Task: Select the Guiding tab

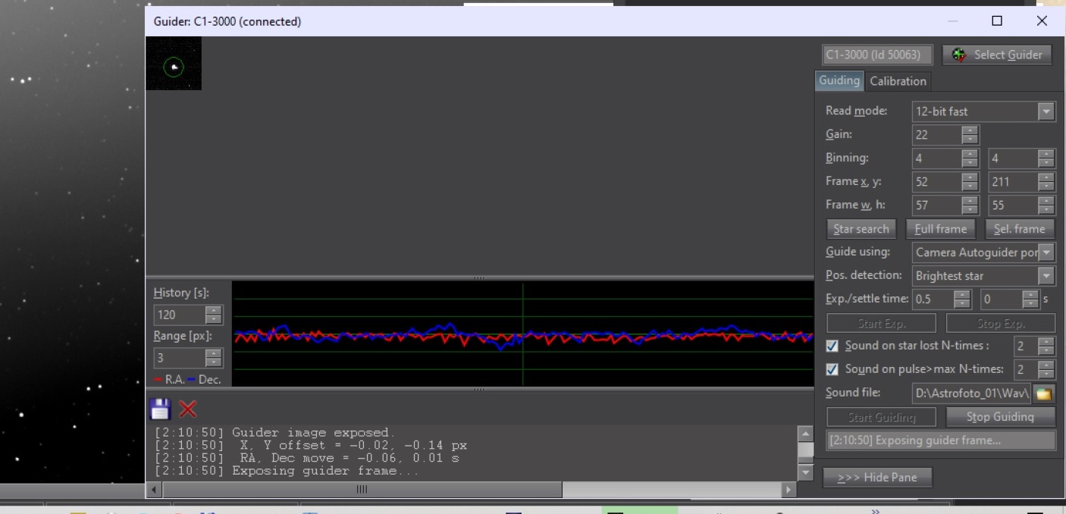Action: (x=839, y=80)
